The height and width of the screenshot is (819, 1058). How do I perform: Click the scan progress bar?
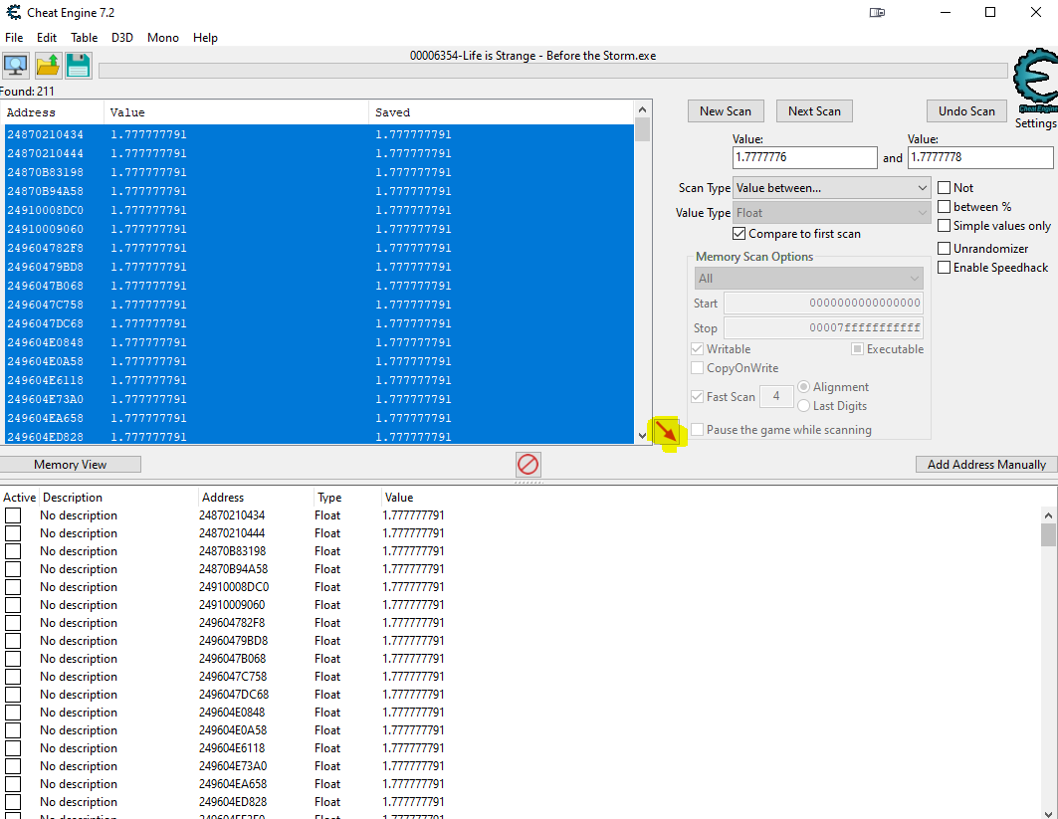click(x=553, y=71)
